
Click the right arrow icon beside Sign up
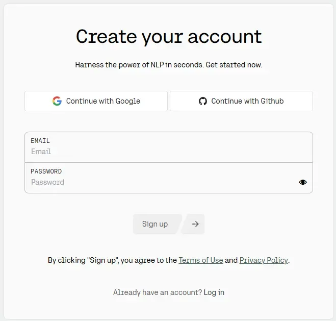195,224
